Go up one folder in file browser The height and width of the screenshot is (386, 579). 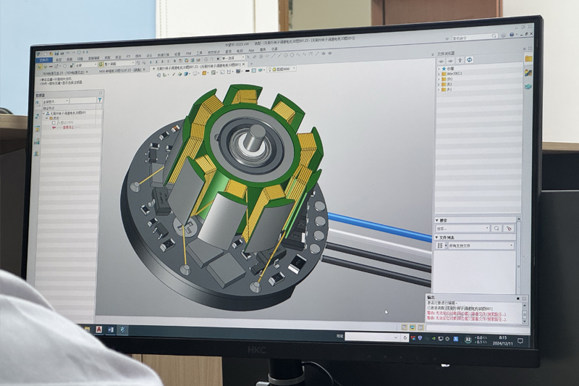pos(459,59)
